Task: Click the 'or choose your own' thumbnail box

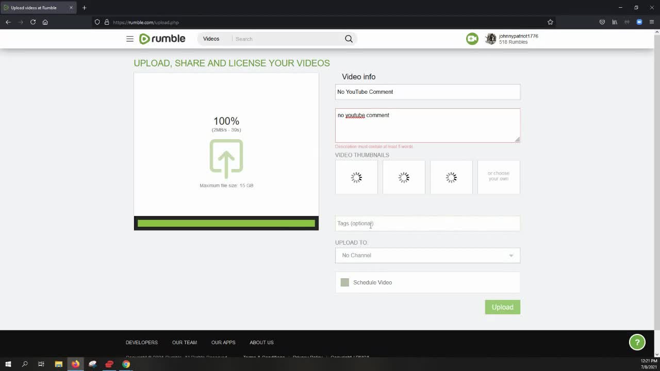Action: (499, 177)
